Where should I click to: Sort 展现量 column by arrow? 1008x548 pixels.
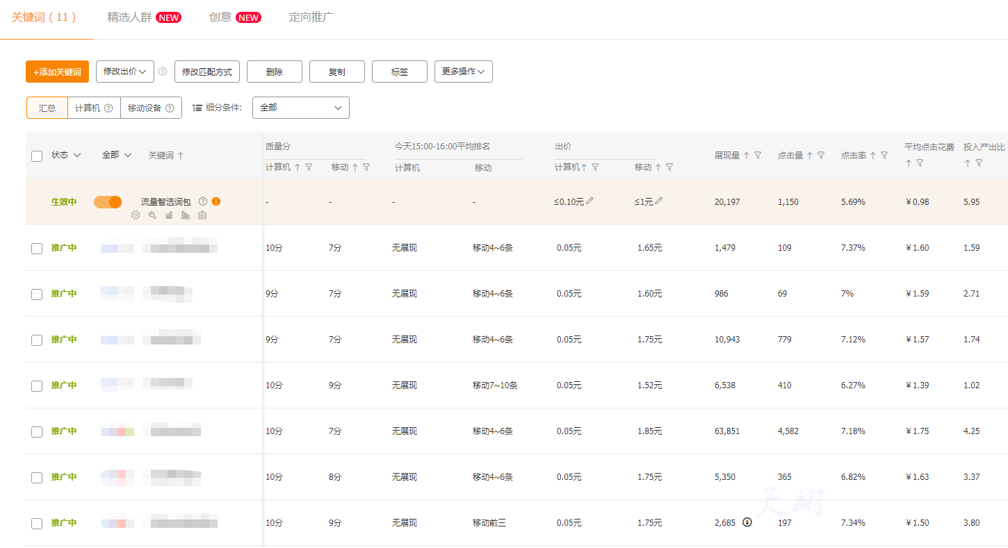(747, 156)
